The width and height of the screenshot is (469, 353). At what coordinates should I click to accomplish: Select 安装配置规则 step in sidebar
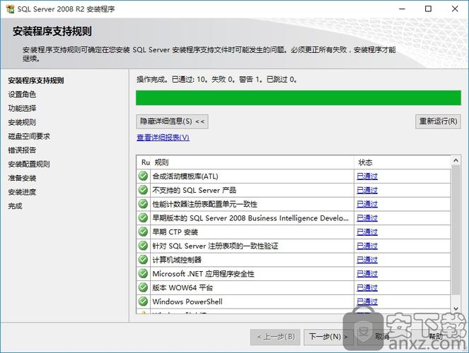[x=29, y=164]
